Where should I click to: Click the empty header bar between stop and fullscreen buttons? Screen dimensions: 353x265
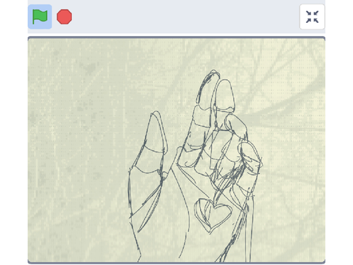click(x=185, y=17)
